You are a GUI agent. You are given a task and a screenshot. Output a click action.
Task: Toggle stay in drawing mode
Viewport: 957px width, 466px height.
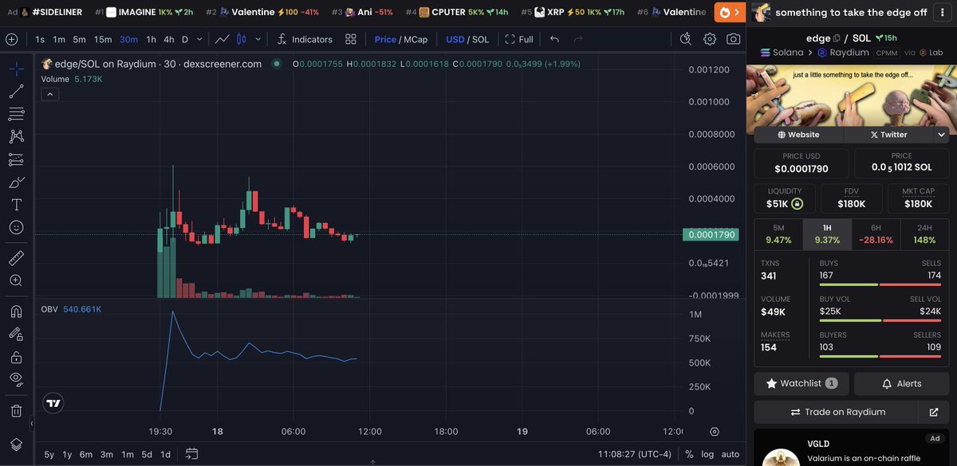click(16, 335)
